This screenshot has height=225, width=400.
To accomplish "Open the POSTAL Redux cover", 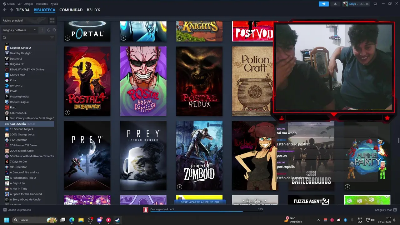I will pos(199,81).
